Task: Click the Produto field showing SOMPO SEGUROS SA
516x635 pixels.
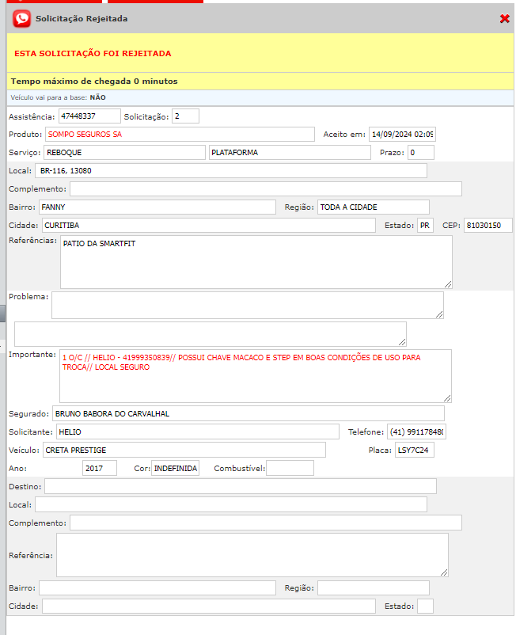Action: [x=179, y=134]
